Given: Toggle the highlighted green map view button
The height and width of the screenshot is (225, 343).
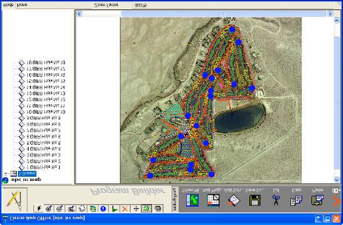Looking at the screenshot, I should point(146,209).
